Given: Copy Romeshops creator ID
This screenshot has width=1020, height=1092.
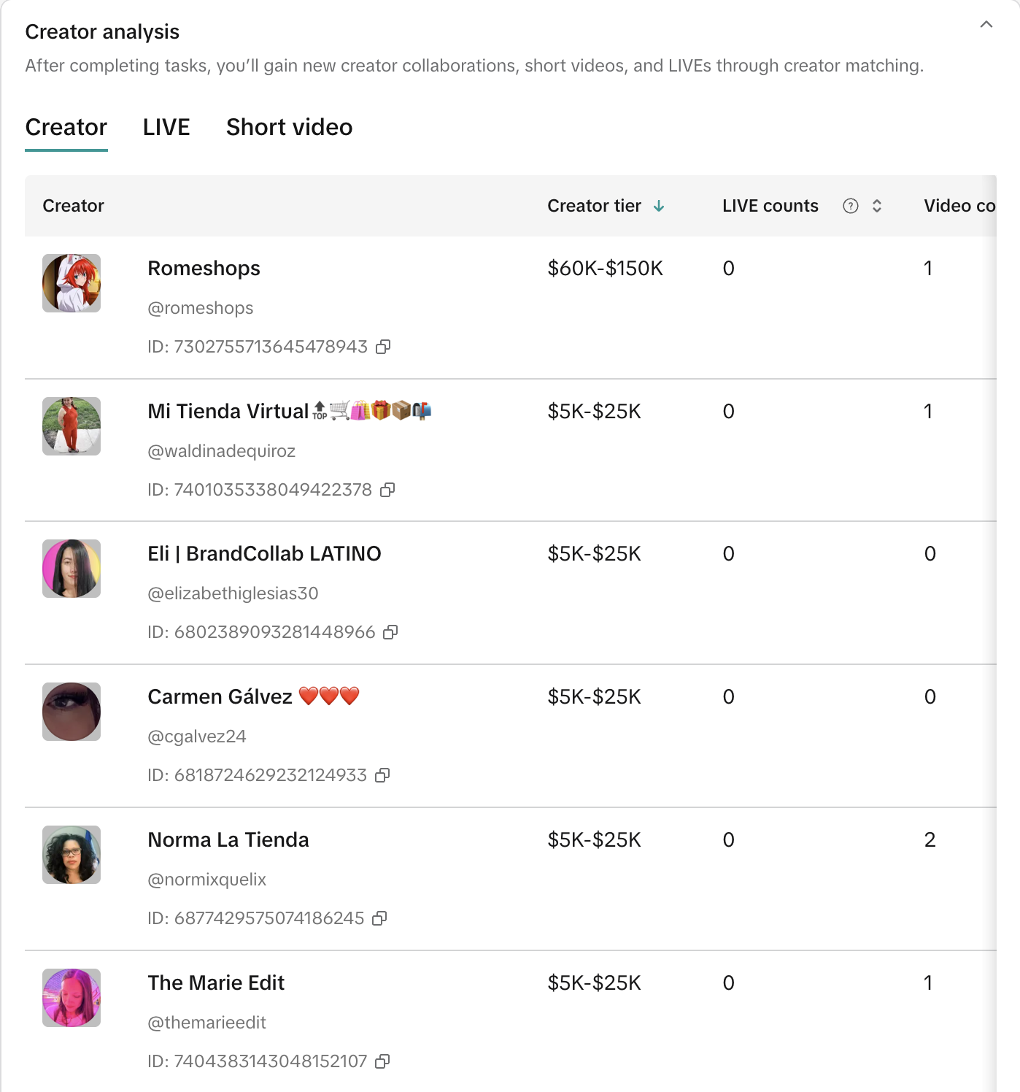Looking at the screenshot, I should (x=383, y=347).
